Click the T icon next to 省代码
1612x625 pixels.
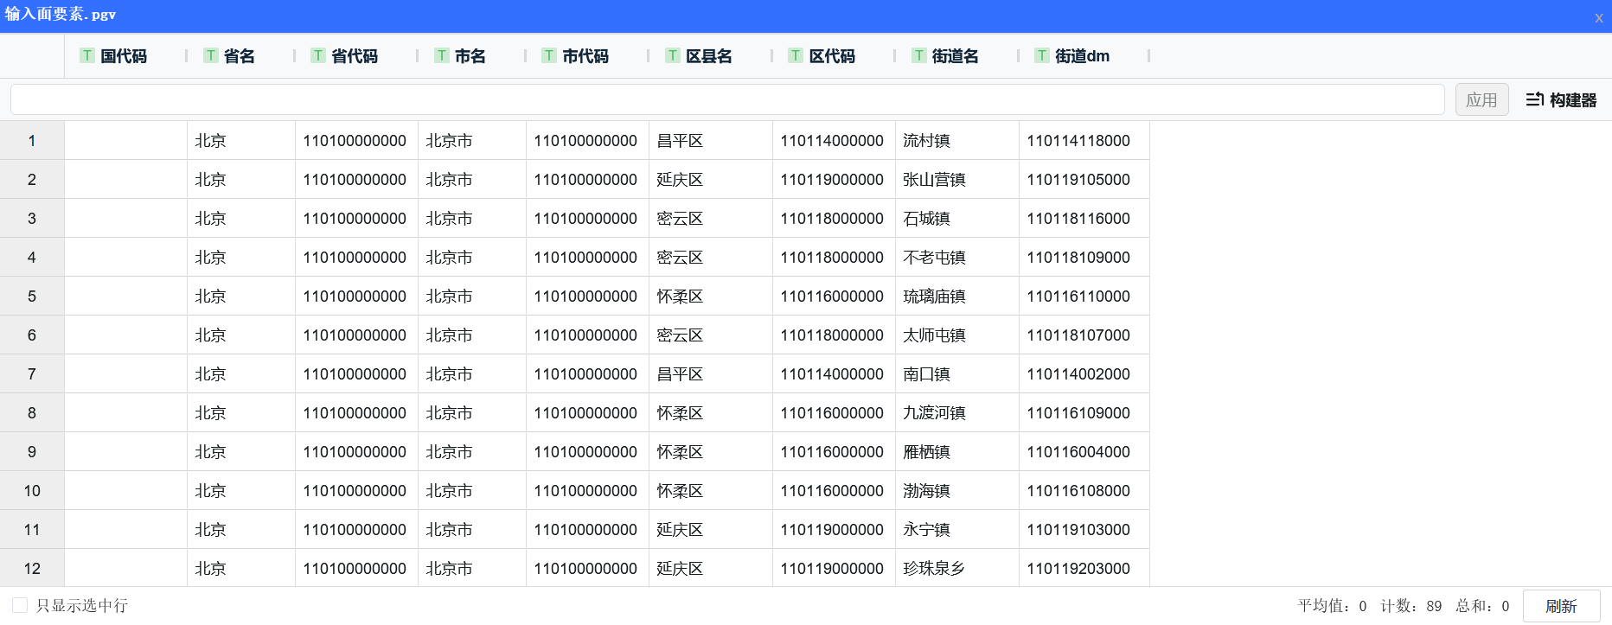tap(318, 56)
